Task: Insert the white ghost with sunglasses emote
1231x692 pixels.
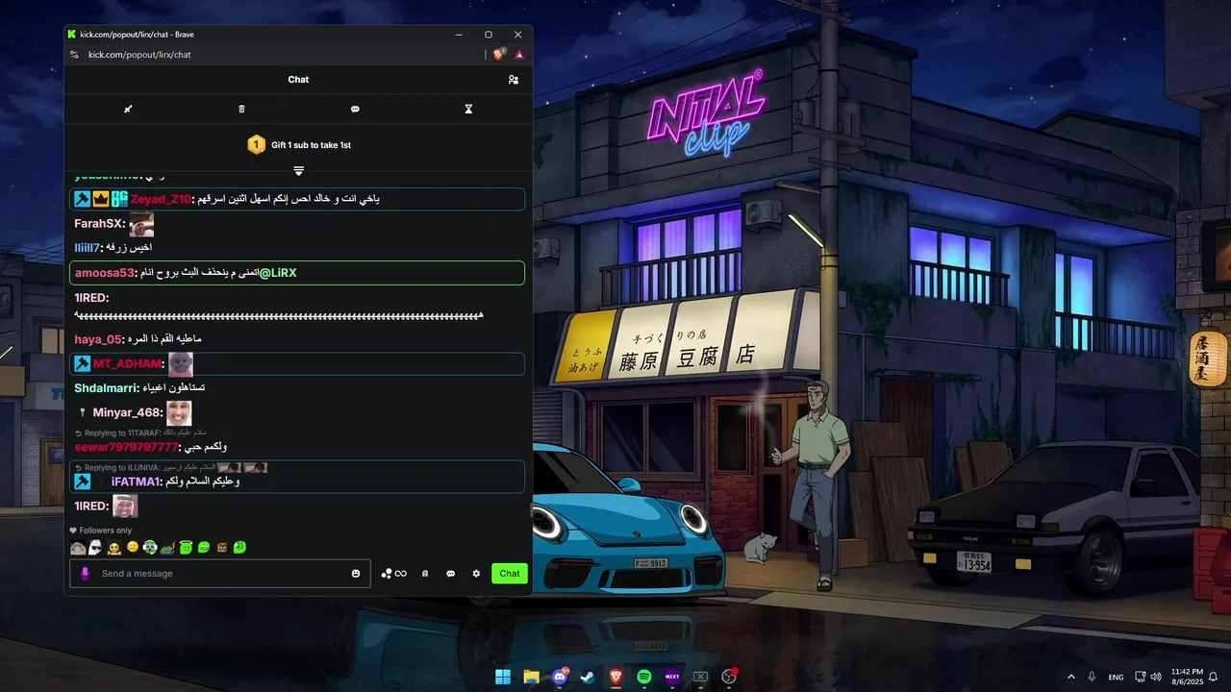Action: [95, 548]
